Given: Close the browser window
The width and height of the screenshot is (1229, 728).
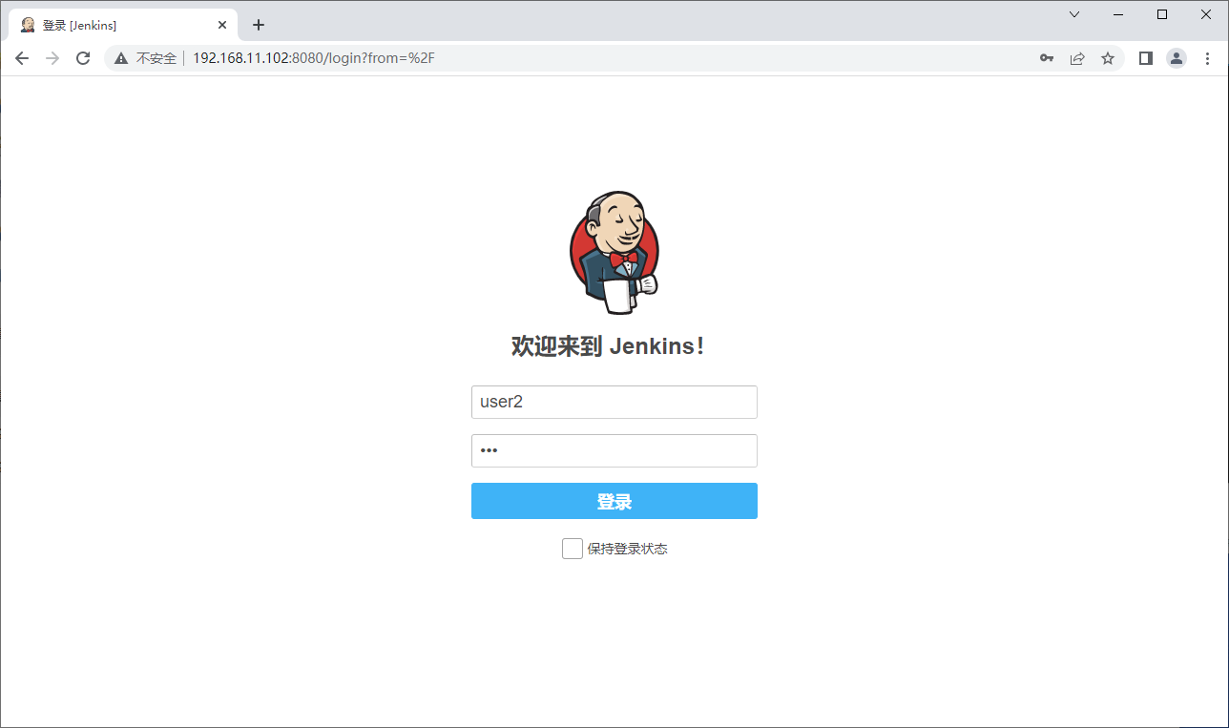Looking at the screenshot, I should click(1206, 14).
